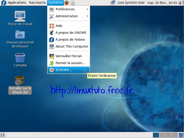This screenshot has width=184, height=138.
Task: Click the power button icon in menu
Action: tap(52, 70)
